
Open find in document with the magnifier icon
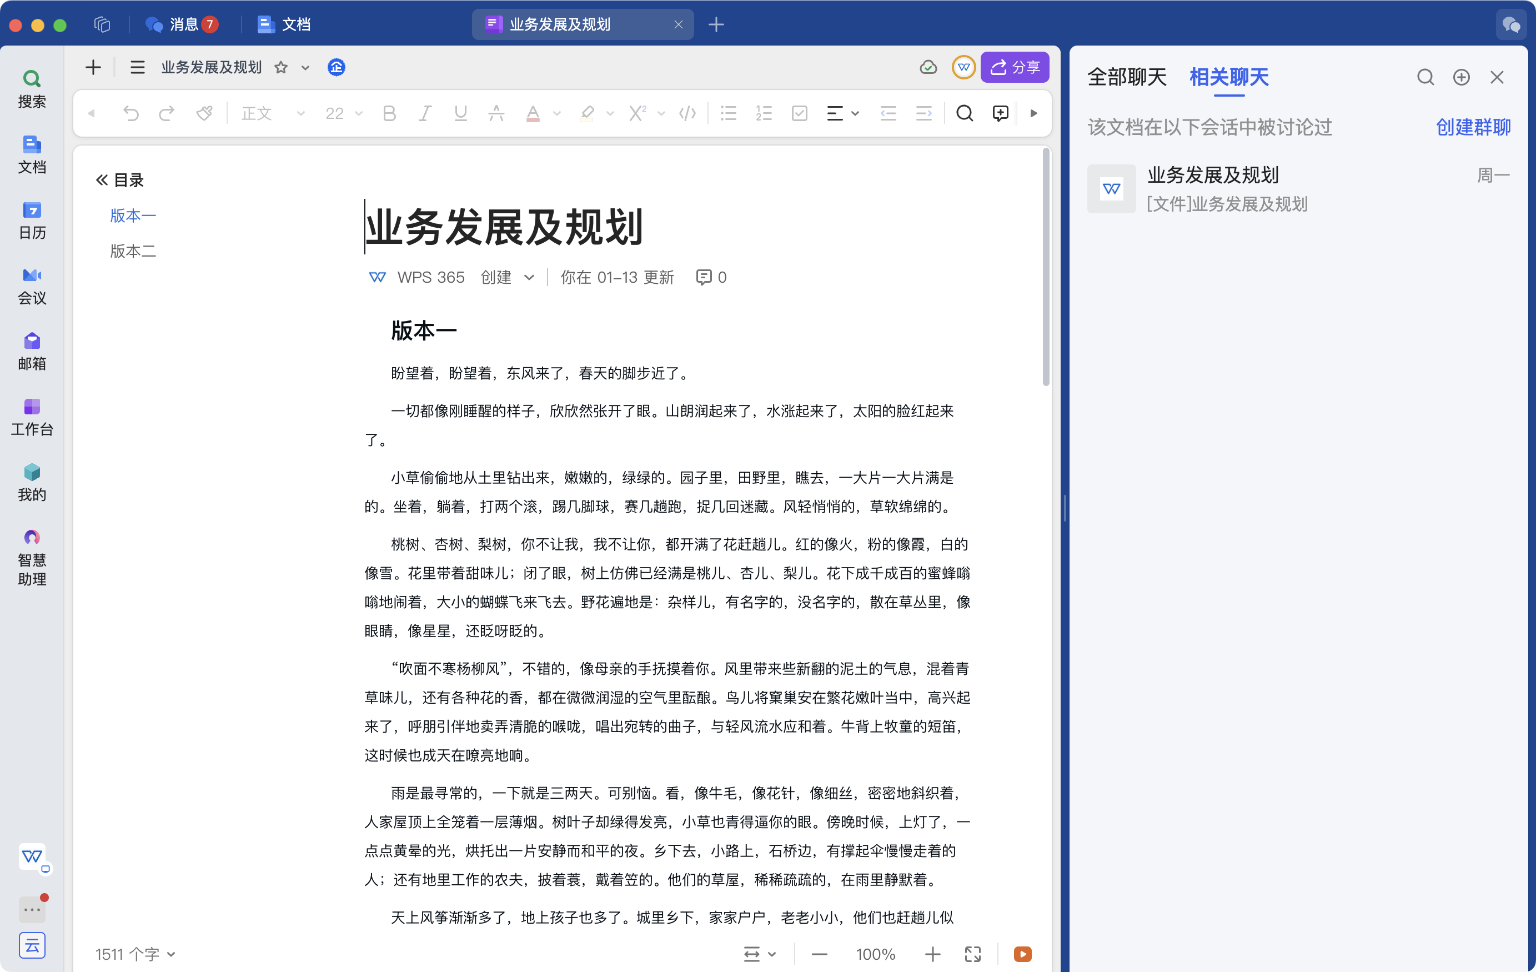pyautogui.click(x=965, y=114)
